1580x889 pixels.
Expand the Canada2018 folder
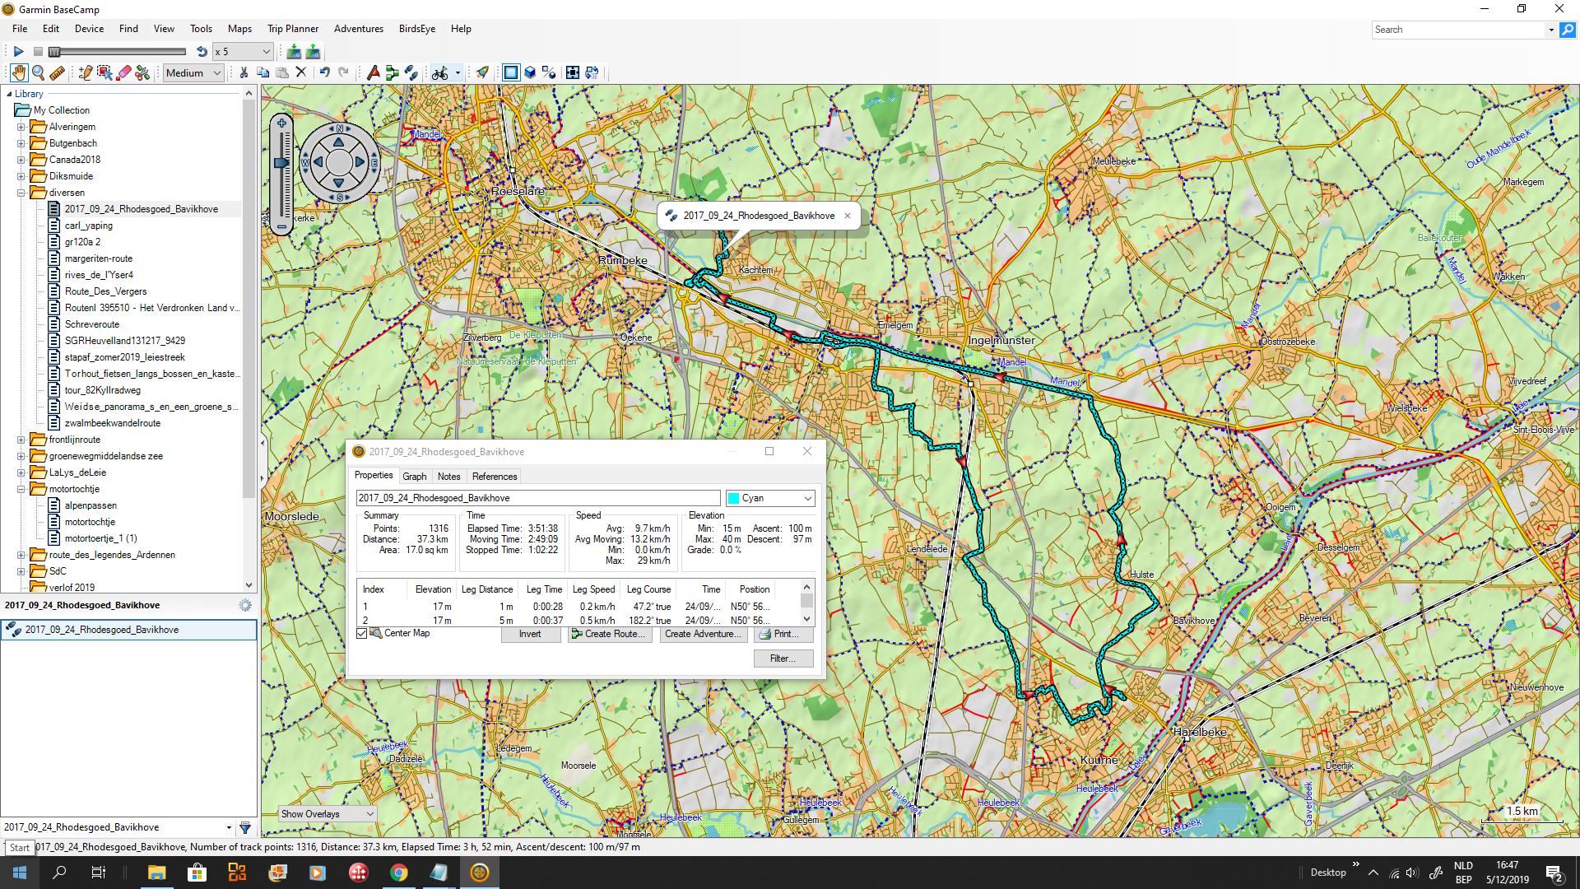click(21, 160)
